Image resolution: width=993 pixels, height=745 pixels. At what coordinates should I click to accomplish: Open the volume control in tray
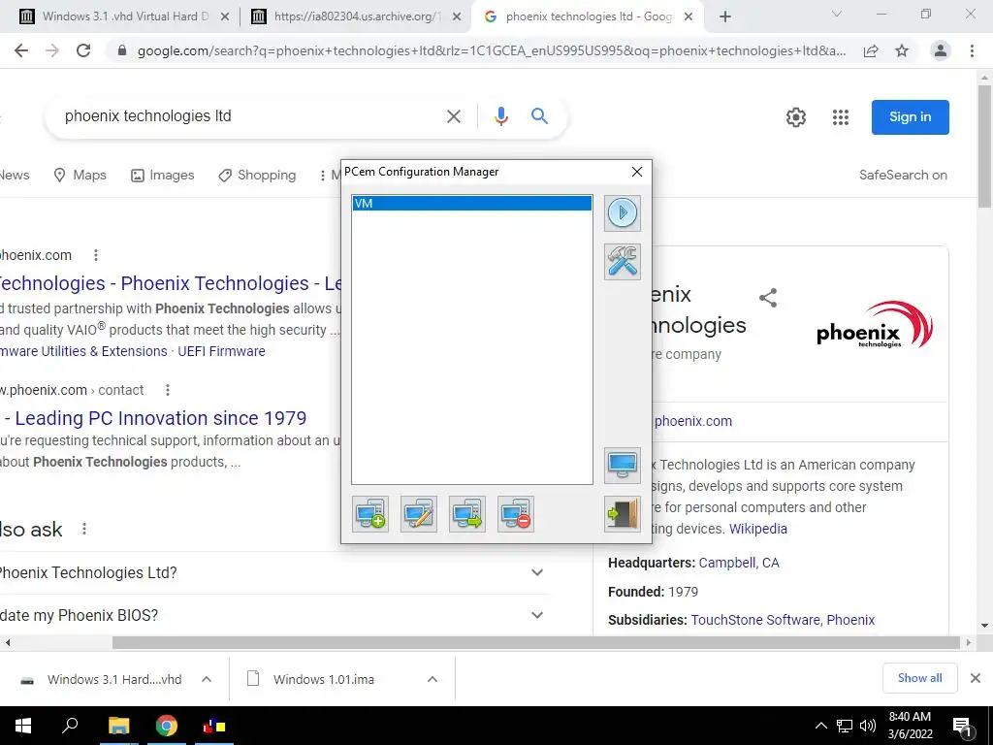[x=868, y=726]
